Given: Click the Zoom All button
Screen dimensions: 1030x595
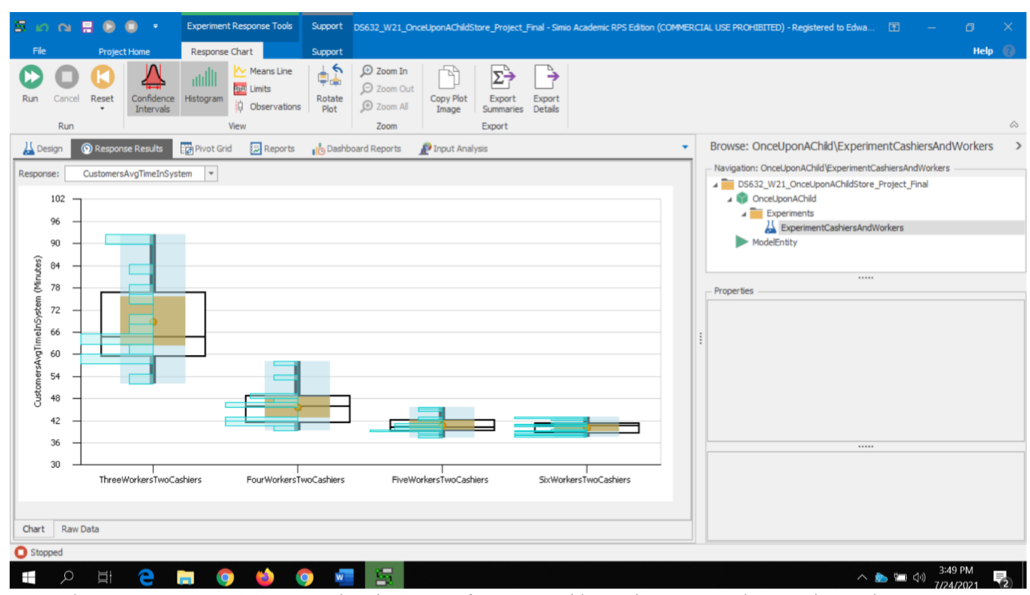Looking at the screenshot, I should (x=384, y=106).
